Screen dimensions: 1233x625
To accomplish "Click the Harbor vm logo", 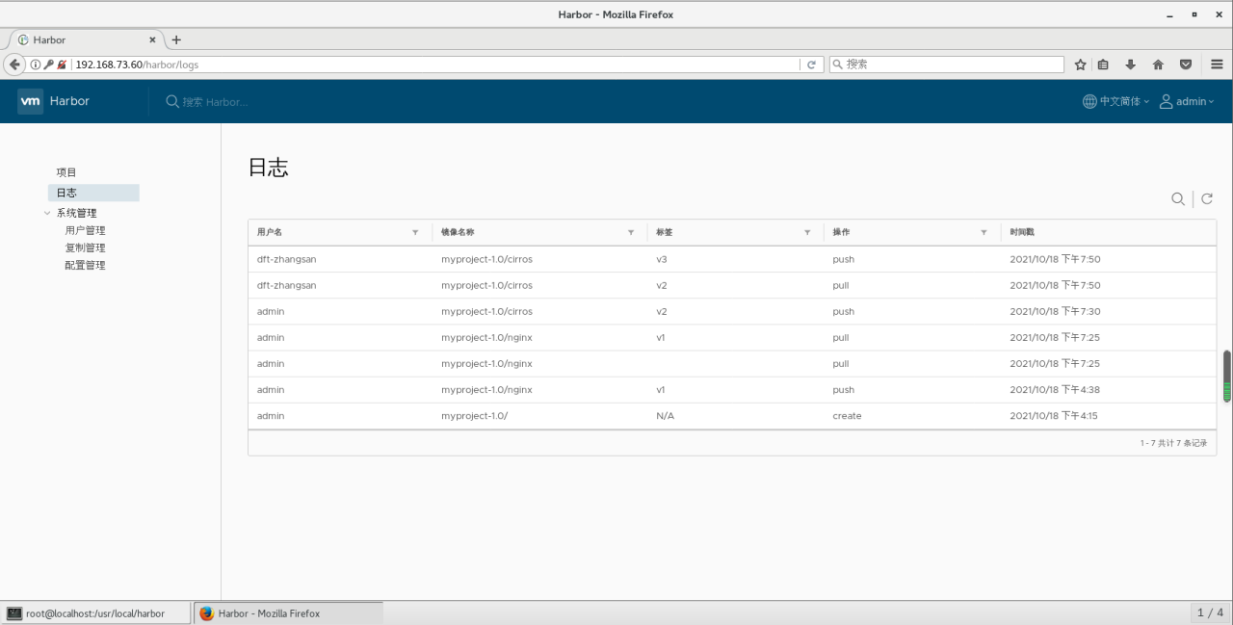I will tap(30, 101).
